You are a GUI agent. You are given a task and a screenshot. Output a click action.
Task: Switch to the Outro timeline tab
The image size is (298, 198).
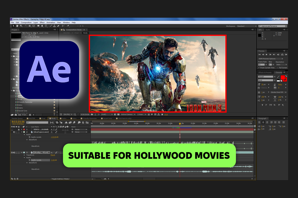click(x=64, y=118)
